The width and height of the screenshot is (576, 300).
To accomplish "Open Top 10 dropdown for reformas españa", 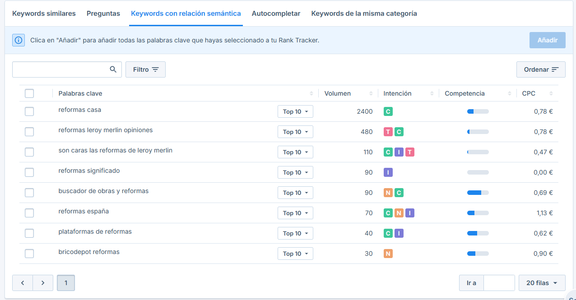I will [x=295, y=213].
